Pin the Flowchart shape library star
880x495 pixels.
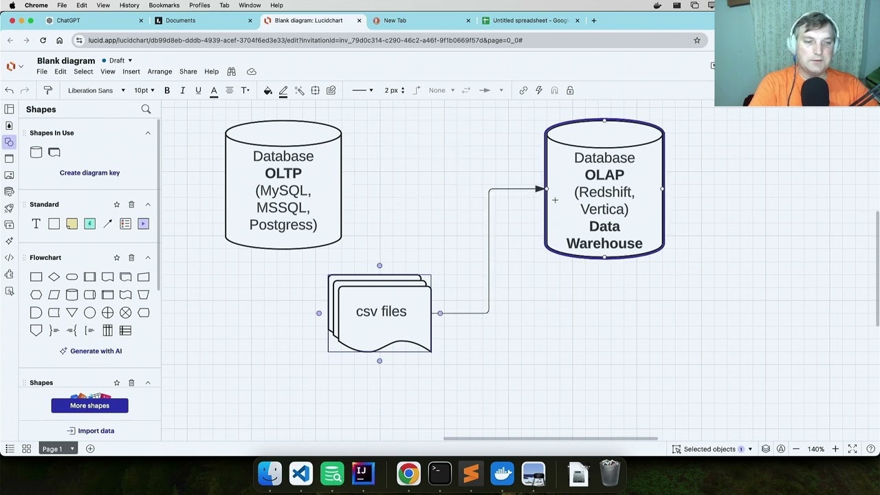[117, 258]
